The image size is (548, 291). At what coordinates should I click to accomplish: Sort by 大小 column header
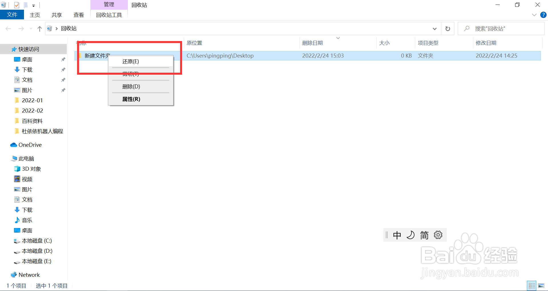384,43
